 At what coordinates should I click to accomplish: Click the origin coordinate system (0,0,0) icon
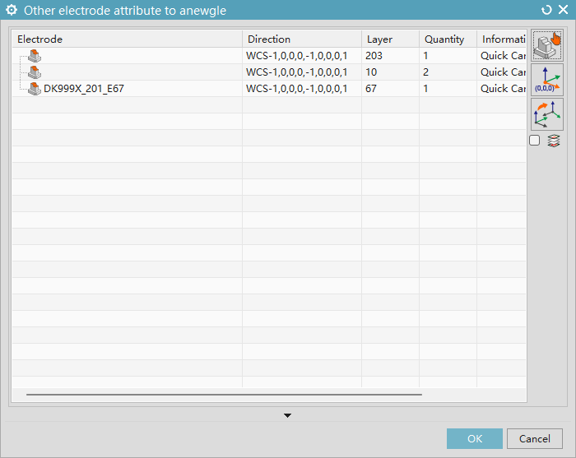[x=547, y=81]
